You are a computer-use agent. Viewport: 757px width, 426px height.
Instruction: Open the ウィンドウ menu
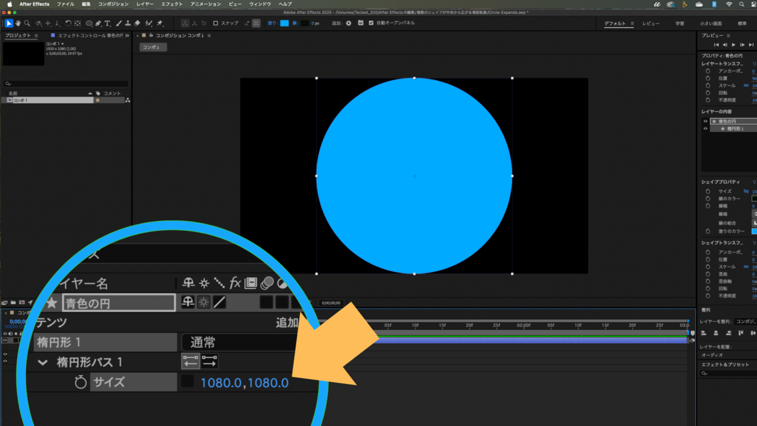point(260,4)
